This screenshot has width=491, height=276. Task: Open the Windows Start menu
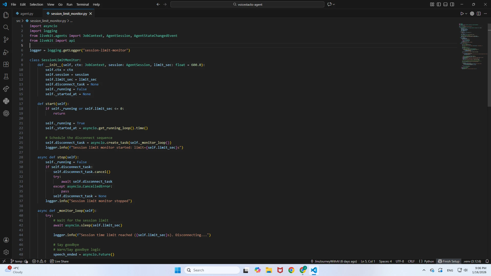point(178,270)
